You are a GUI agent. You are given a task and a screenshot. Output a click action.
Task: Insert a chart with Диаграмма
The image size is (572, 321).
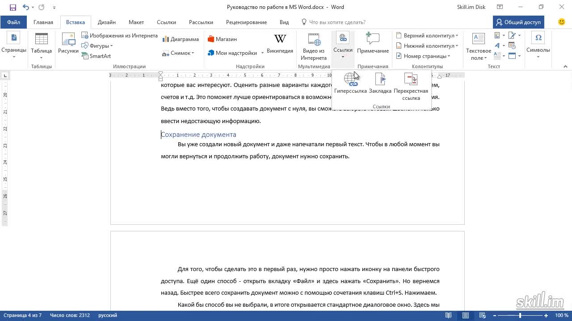click(x=181, y=39)
